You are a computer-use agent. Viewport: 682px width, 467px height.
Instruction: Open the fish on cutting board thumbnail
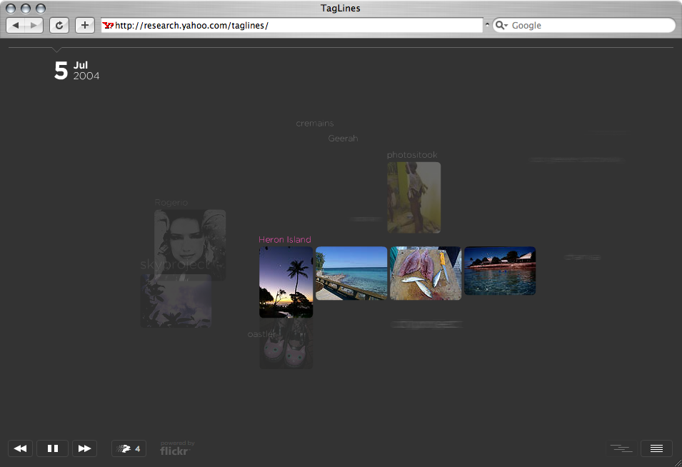pos(425,273)
